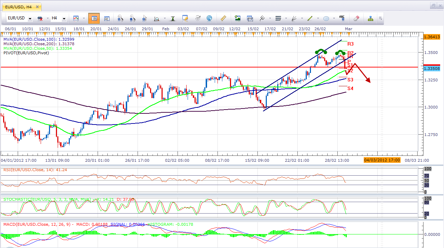Select the Fibonacci levels tool
444x248 pixels.
click(278, 18)
